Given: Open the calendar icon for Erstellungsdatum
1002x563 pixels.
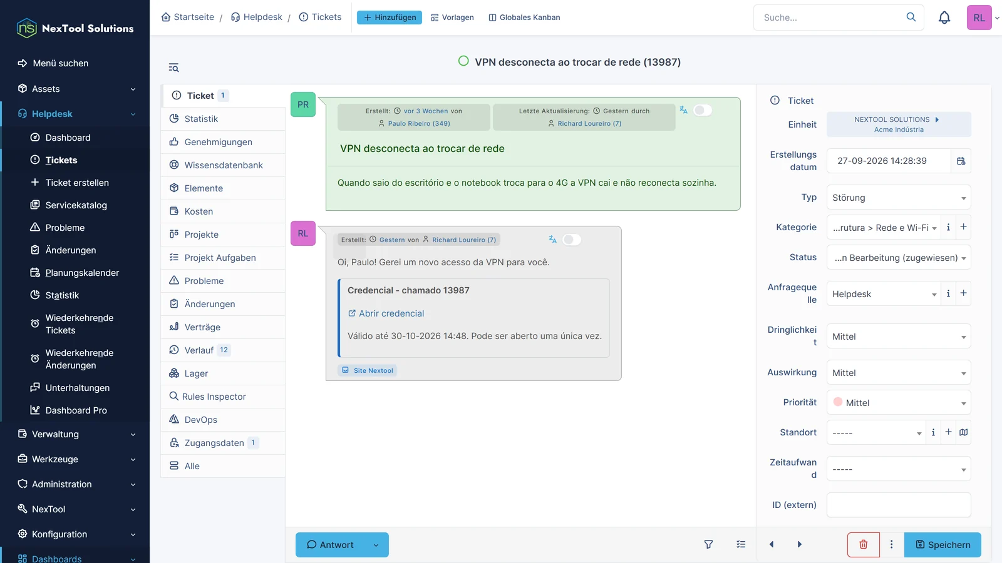Looking at the screenshot, I should pos(961,161).
